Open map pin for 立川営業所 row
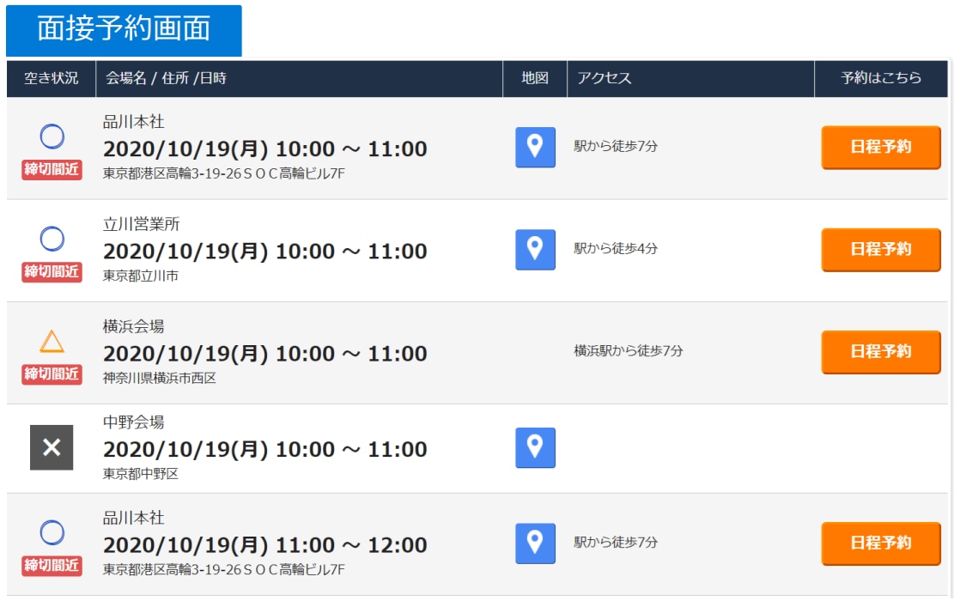 535,249
